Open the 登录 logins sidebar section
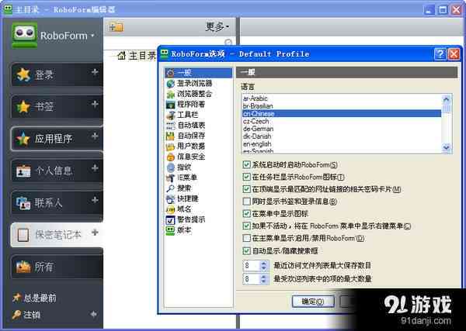This screenshot has height=331, width=466. (x=57, y=74)
